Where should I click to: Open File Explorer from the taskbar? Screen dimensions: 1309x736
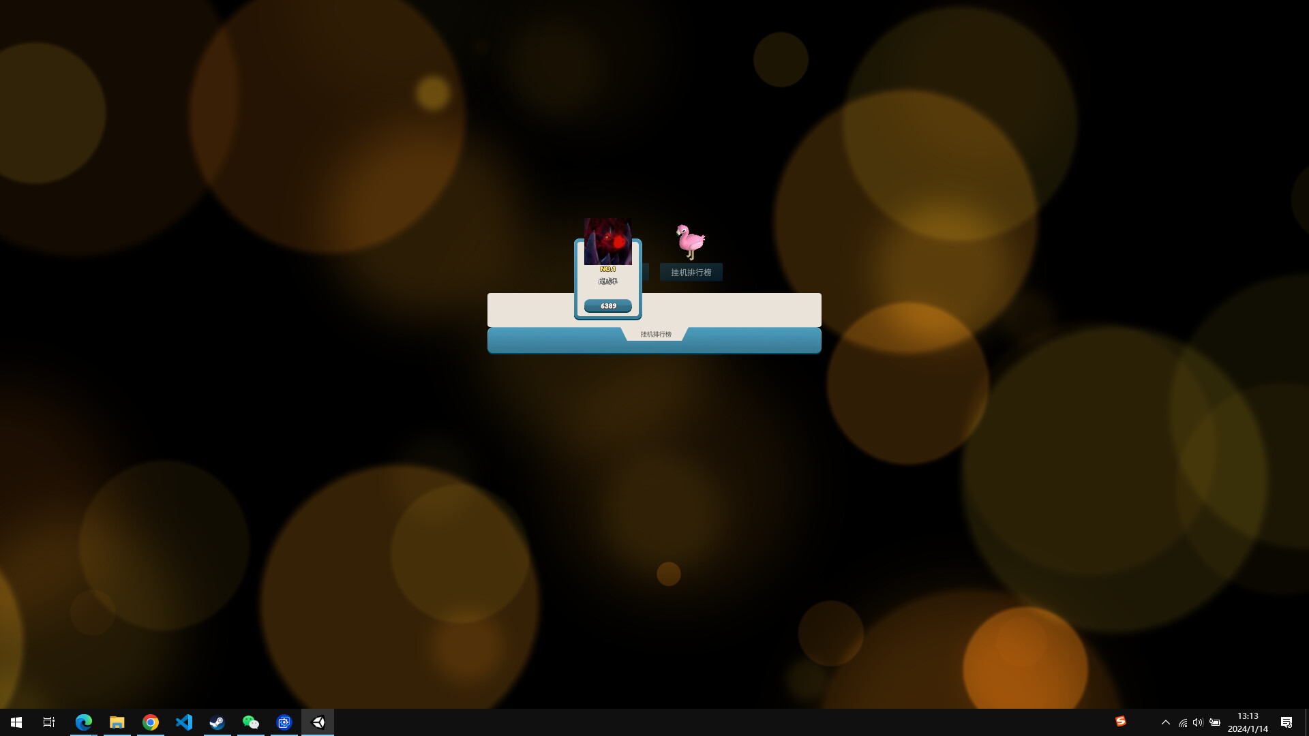tap(117, 722)
